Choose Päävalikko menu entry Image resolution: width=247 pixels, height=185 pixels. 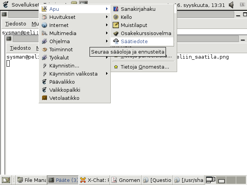(74, 82)
